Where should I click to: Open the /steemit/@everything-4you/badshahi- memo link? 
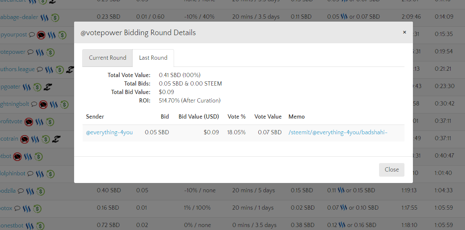point(338,133)
